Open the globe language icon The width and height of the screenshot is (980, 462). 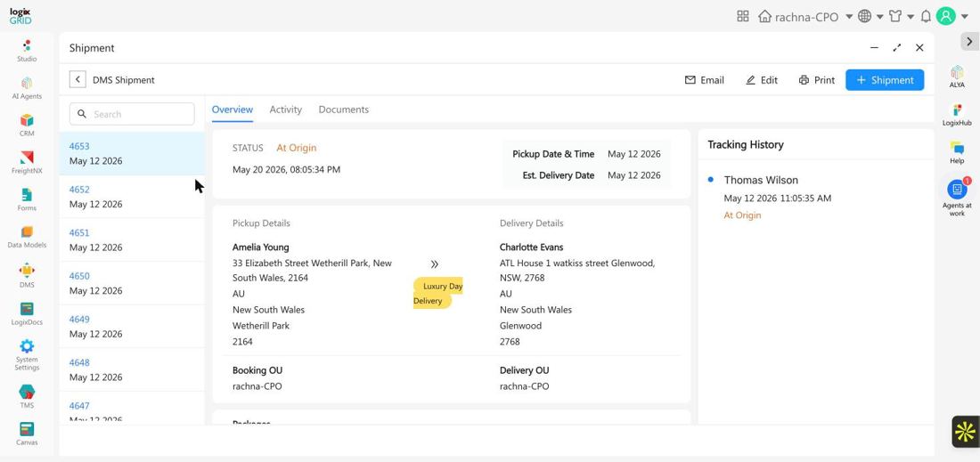tap(864, 16)
